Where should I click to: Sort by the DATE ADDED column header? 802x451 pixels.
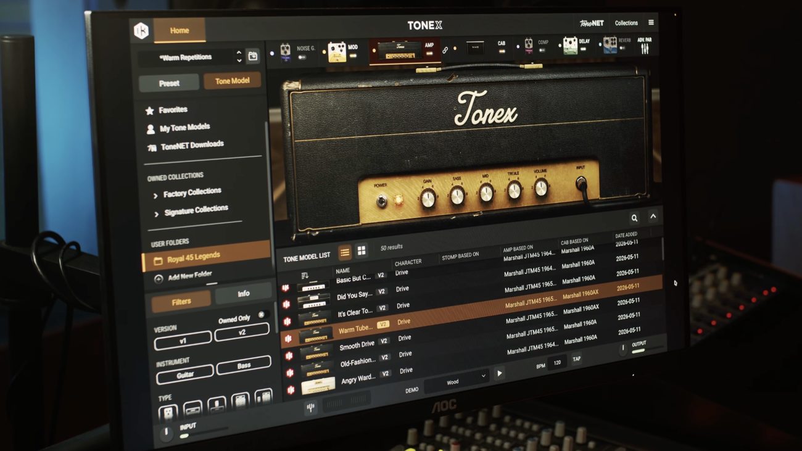(626, 235)
